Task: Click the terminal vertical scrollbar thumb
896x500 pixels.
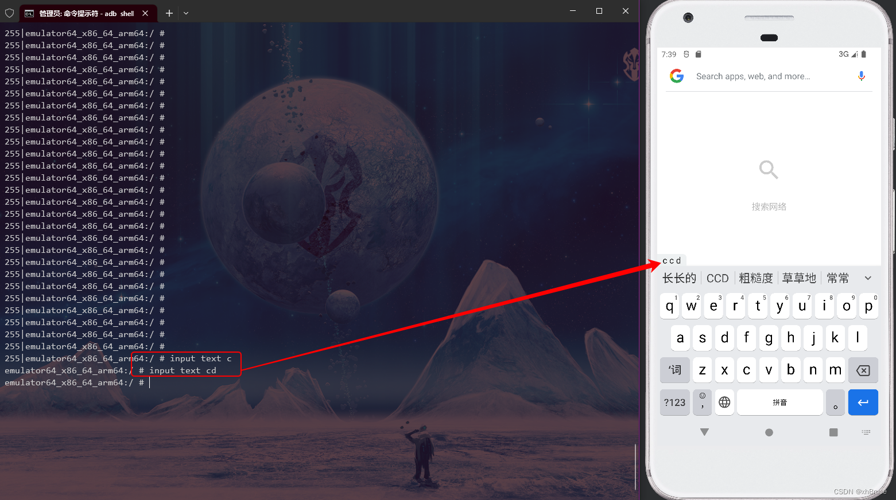Action: [635, 467]
